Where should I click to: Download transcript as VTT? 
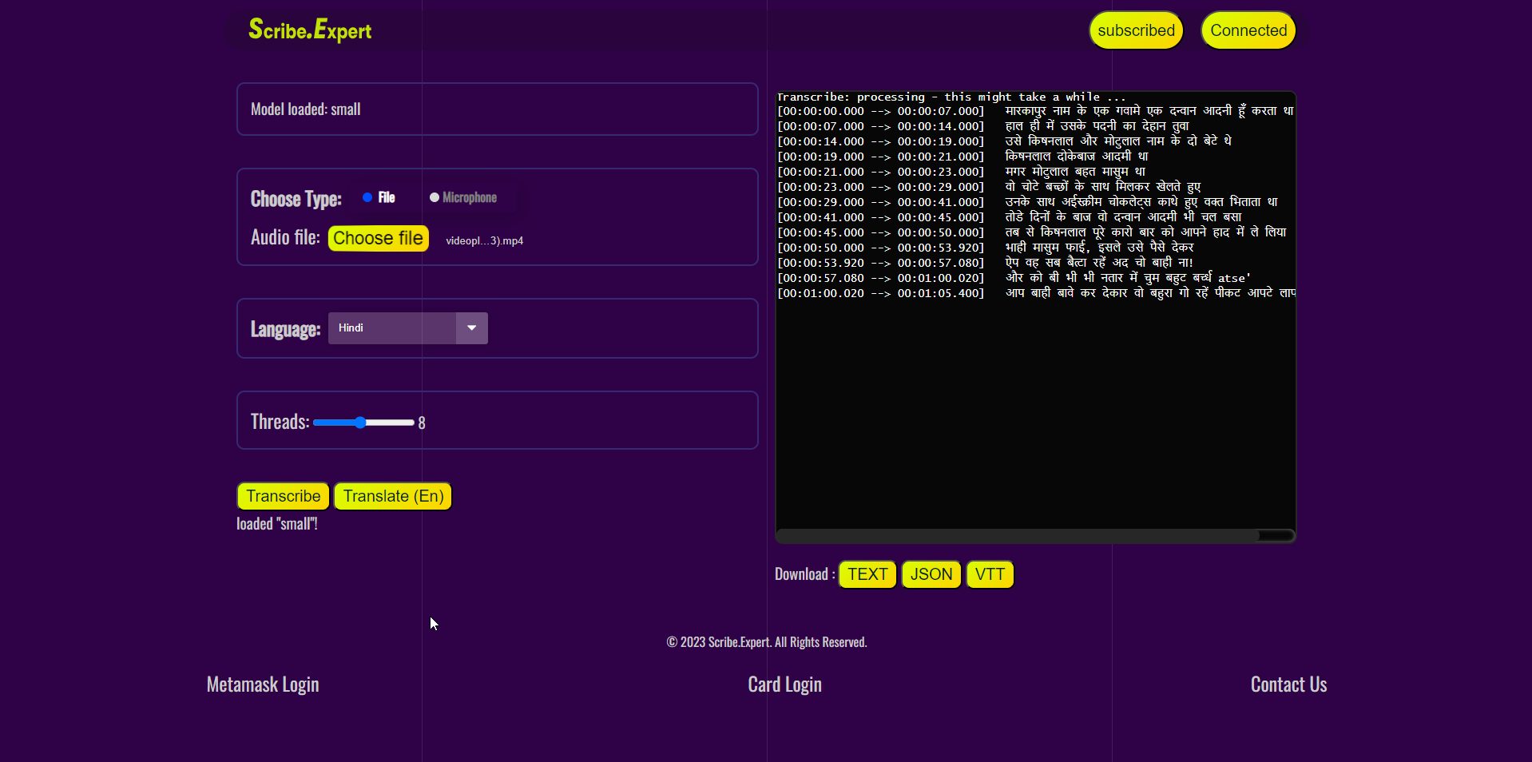coord(990,574)
